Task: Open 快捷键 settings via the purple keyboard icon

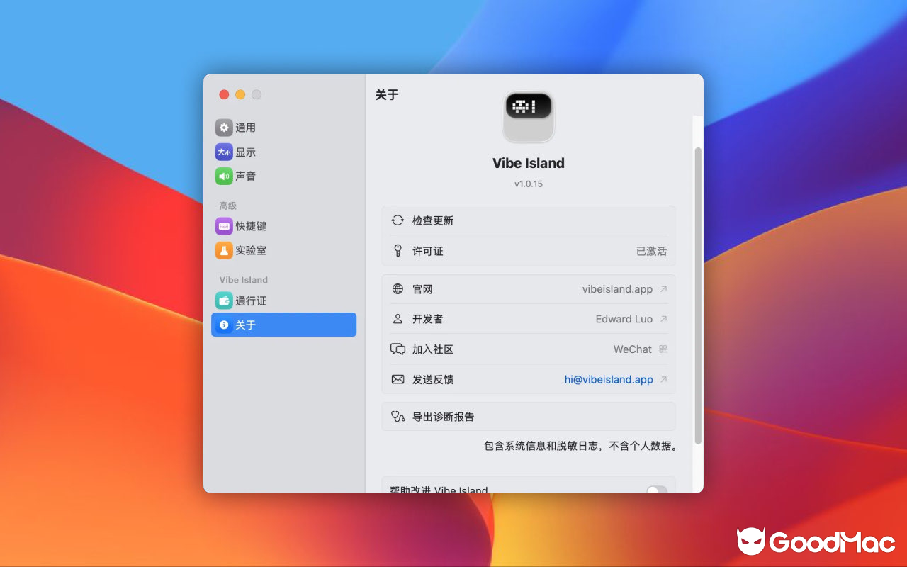Action: (x=224, y=226)
